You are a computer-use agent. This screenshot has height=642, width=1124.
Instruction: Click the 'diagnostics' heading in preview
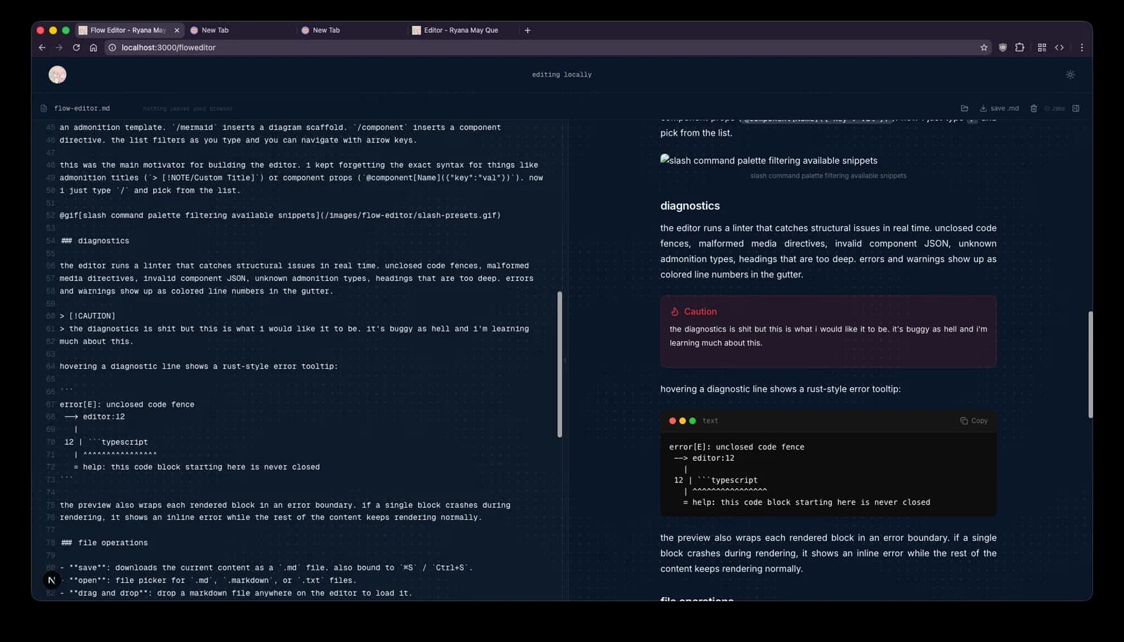pos(690,206)
